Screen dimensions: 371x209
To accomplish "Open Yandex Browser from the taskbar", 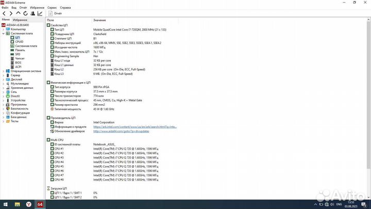I will click(x=29, y=204).
